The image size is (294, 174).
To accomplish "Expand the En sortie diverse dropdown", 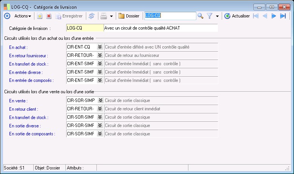I will [x=100, y=125].
